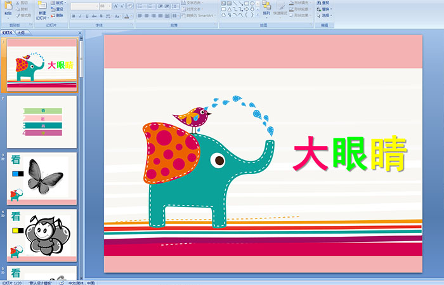
Task: Select the Left Brace shape
Action: point(246,15)
